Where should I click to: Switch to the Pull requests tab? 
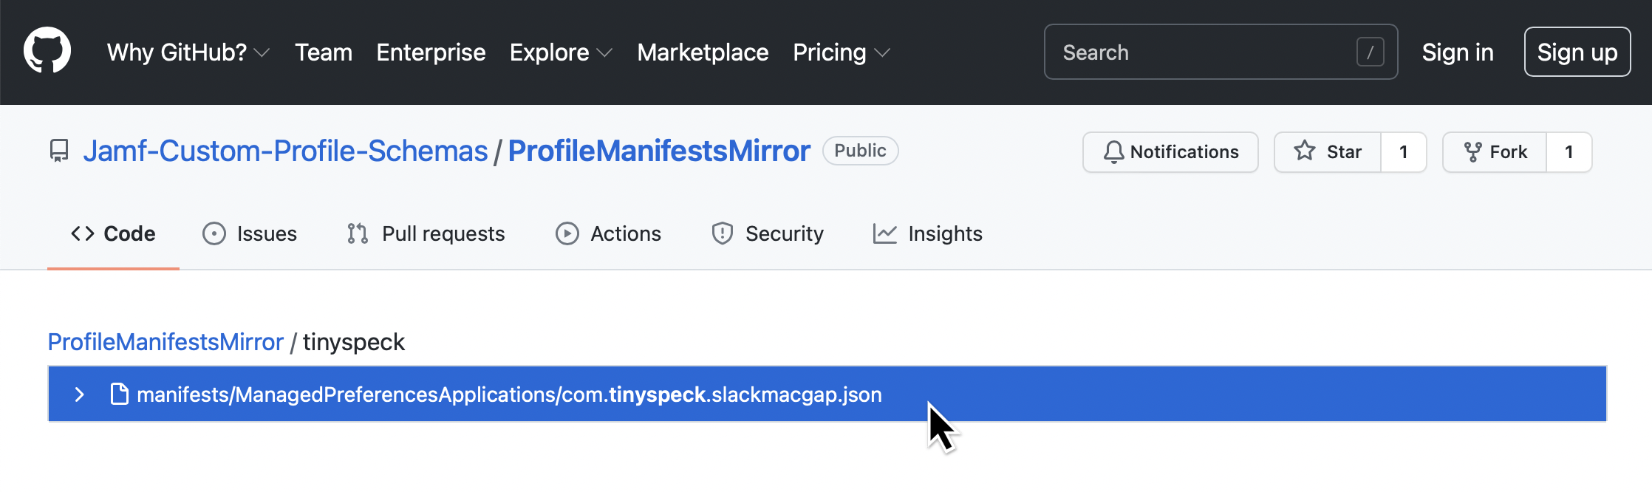426,233
